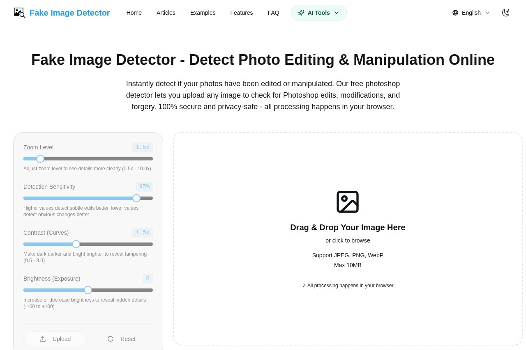Click 'or click to browse' text
The width and height of the screenshot is (526, 350).
click(348, 240)
